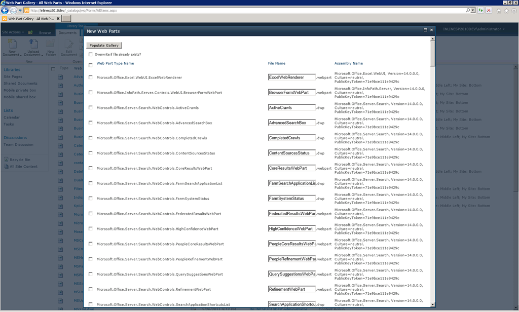Click the Web Part Type Name column header
This screenshot has height=312, width=519.
(x=115, y=63)
